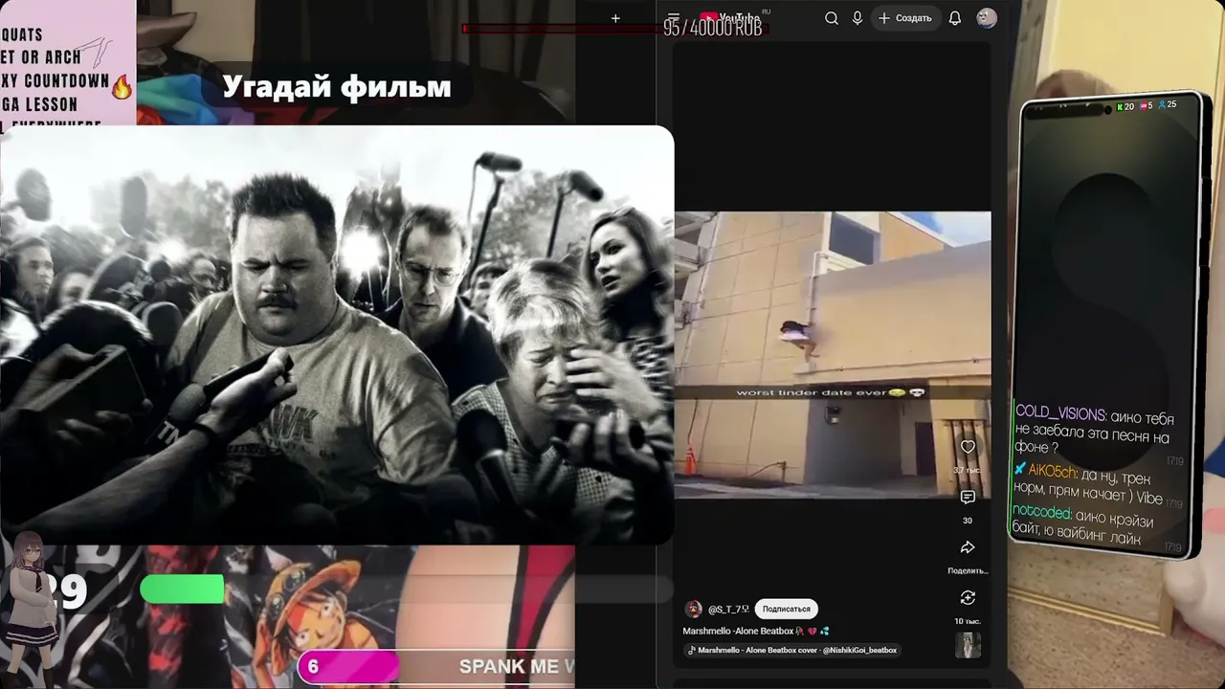This screenshot has width=1225, height=689.
Task: Click the comment count 30
Action: 968,521
